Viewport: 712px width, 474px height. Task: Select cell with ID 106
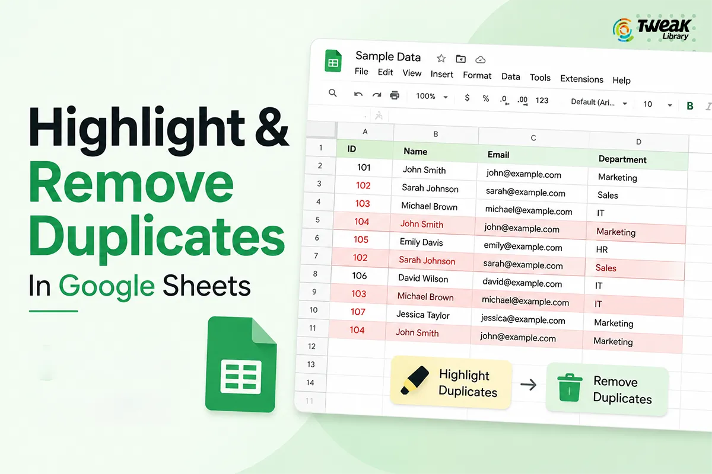coord(360,276)
